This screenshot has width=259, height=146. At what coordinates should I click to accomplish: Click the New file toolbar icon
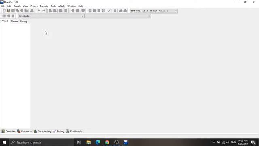pos(4,11)
